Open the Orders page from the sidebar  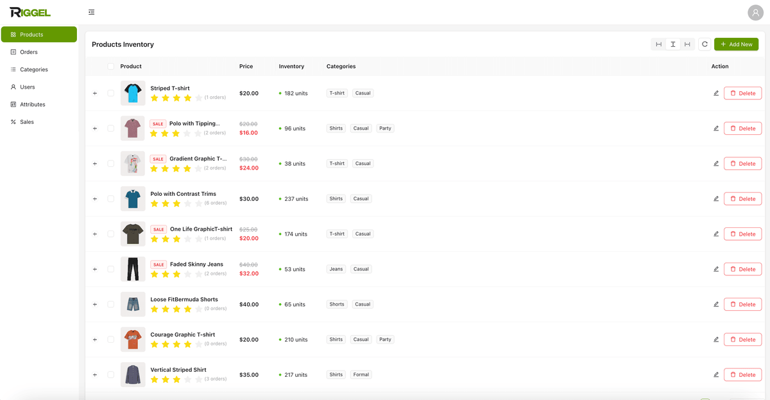coord(14,51)
